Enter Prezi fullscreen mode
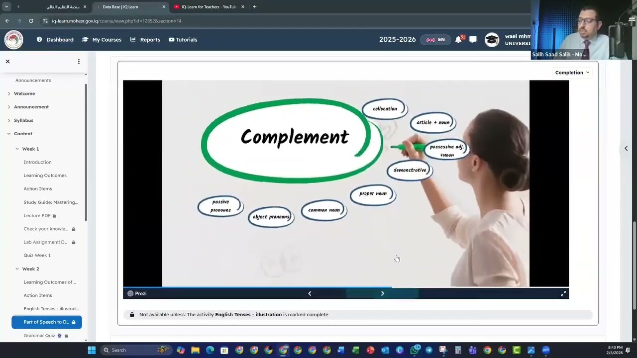This screenshot has height=358, width=637. (563, 293)
